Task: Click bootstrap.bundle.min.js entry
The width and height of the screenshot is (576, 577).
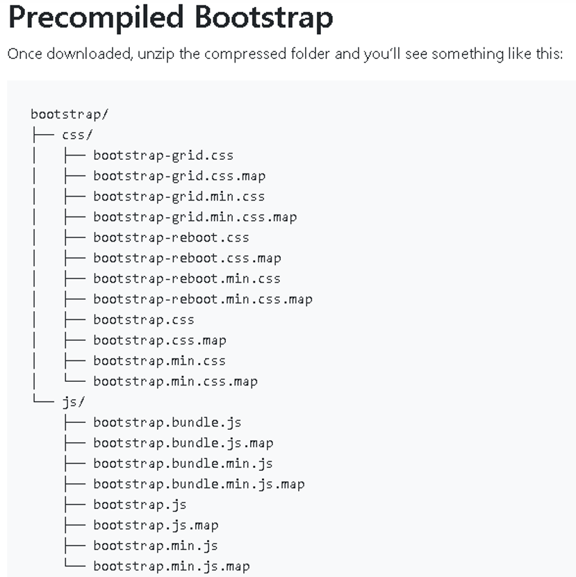Action: [x=183, y=464]
